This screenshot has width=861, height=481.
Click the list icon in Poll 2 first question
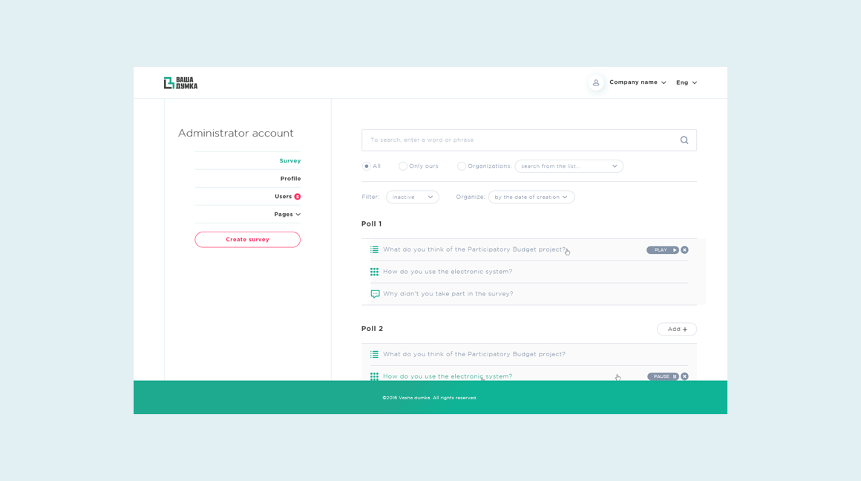pyautogui.click(x=375, y=355)
